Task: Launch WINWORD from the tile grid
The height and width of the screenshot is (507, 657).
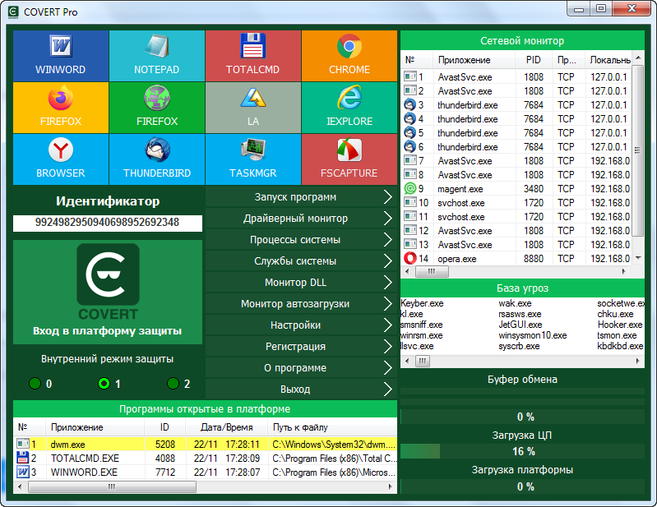Action: pos(60,55)
